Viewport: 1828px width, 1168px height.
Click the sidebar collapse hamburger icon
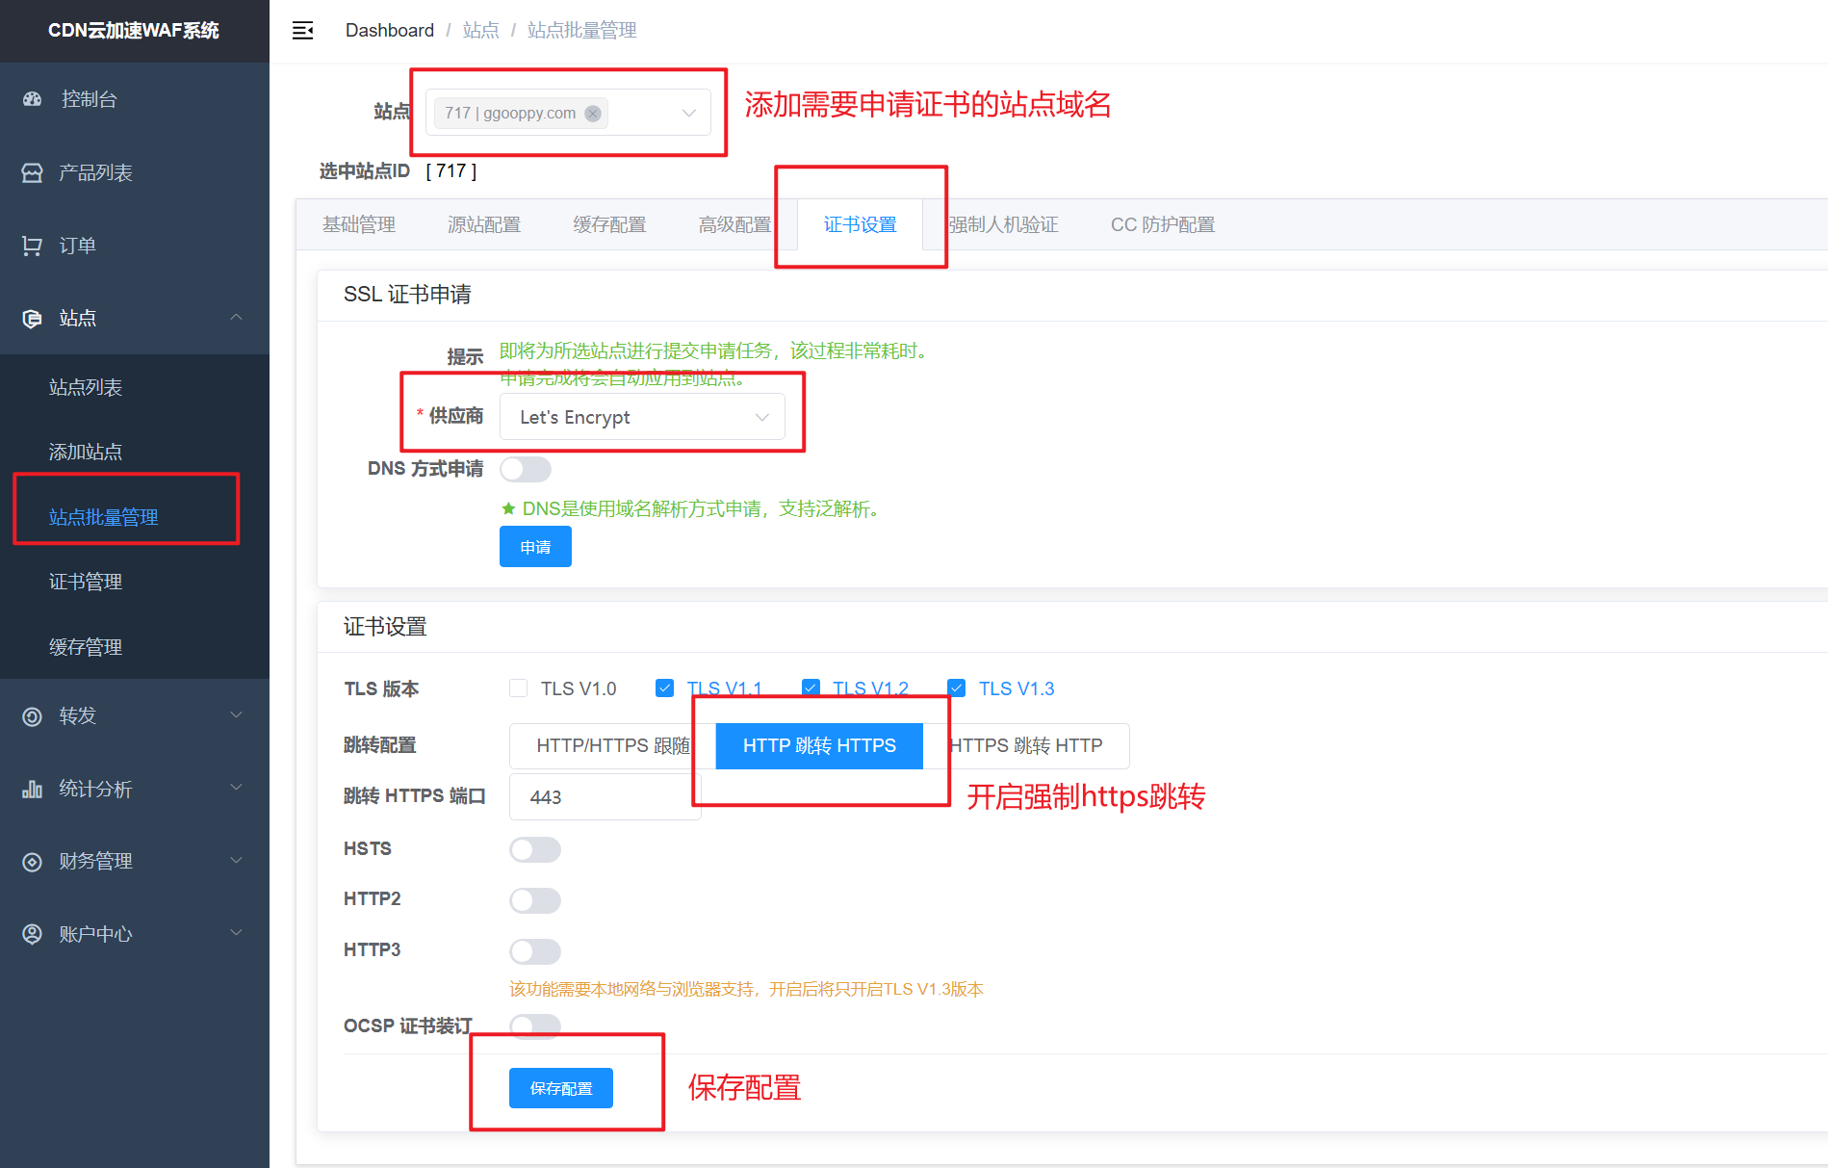click(302, 31)
